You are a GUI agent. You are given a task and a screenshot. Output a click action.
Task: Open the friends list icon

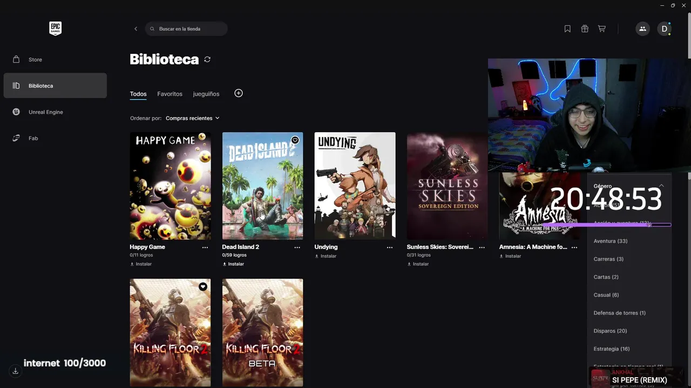coord(642,29)
